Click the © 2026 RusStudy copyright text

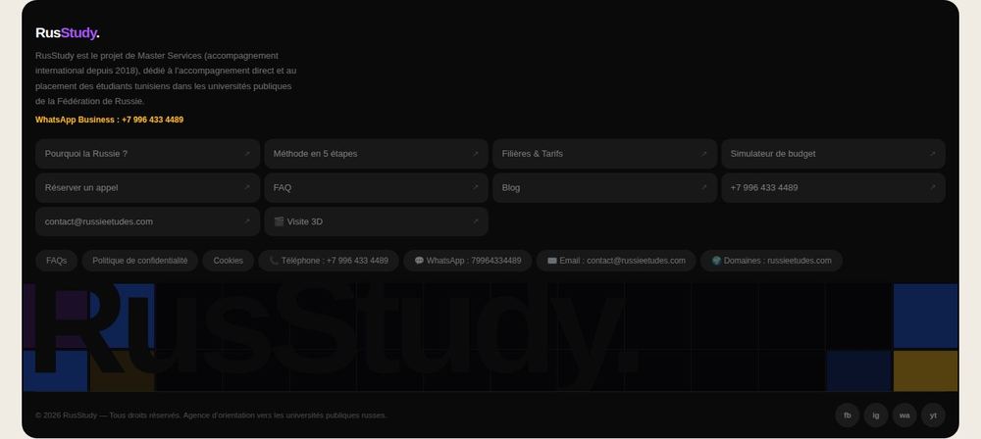(x=211, y=415)
